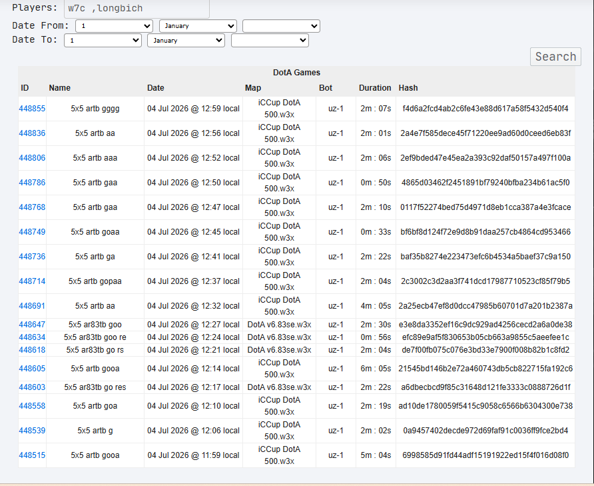Open game ID 448618 link
594x486 pixels.
(32, 350)
